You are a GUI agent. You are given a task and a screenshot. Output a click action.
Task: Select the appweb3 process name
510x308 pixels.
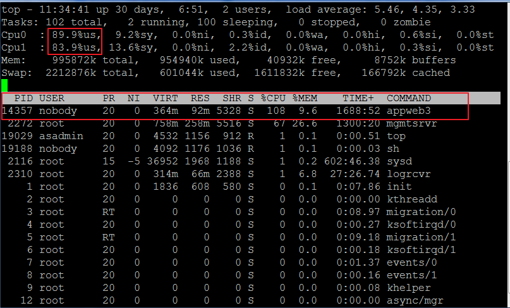click(408, 111)
